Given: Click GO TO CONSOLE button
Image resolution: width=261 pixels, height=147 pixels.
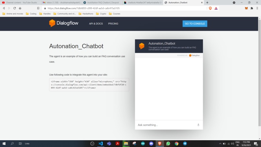Looking at the screenshot, I should click(x=195, y=24).
